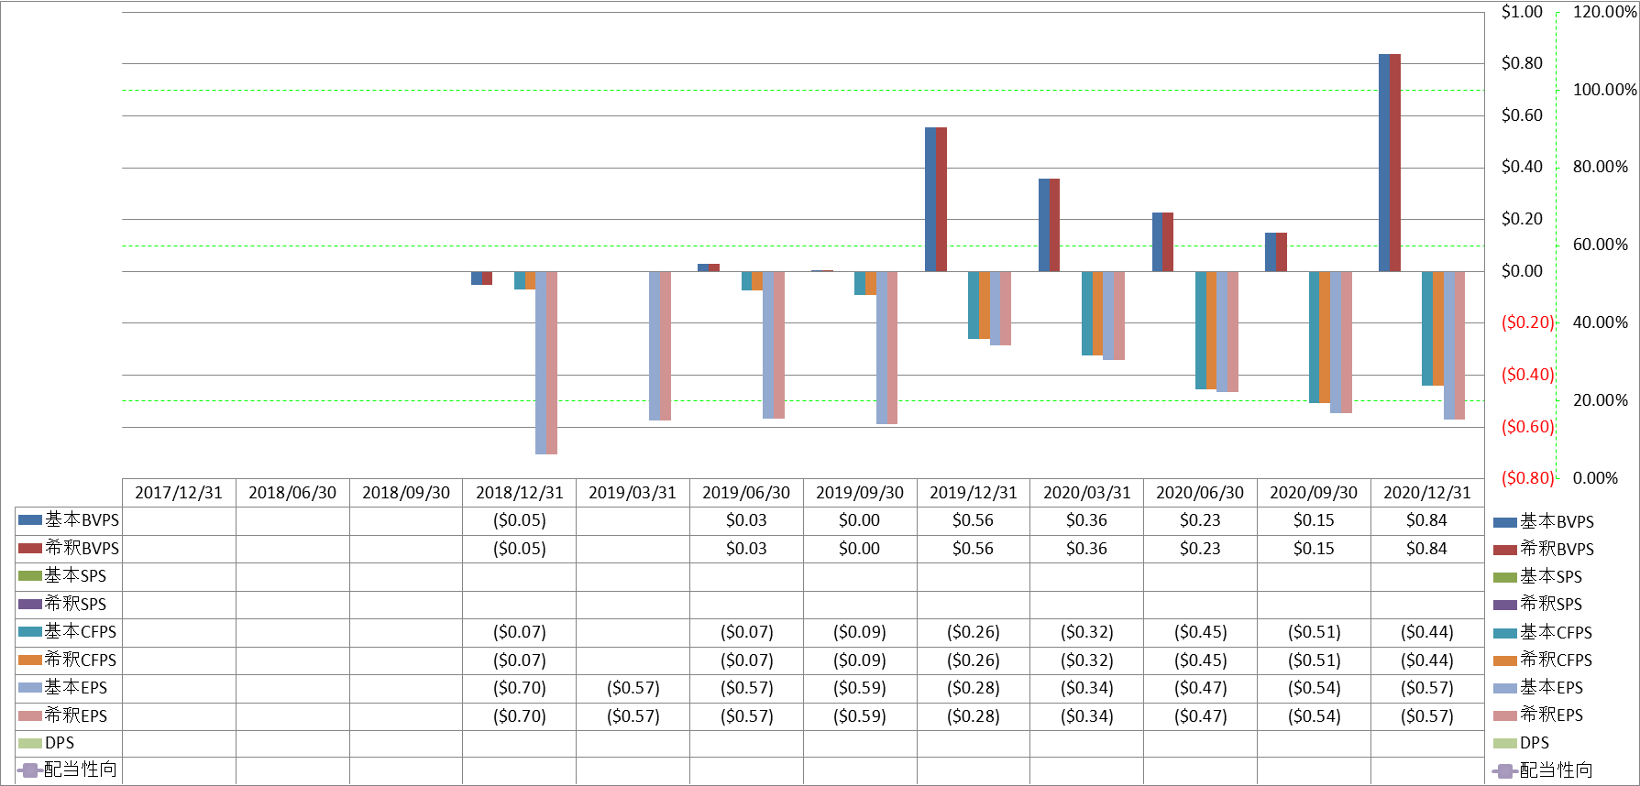The width and height of the screenshot is (1640, 786).
Task: Click the 2020/06/30 column header
Action: (x=1200, y=492)
